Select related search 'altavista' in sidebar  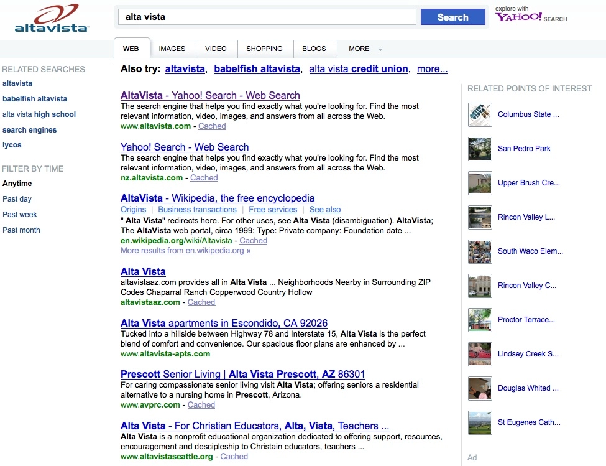point(17,83)
